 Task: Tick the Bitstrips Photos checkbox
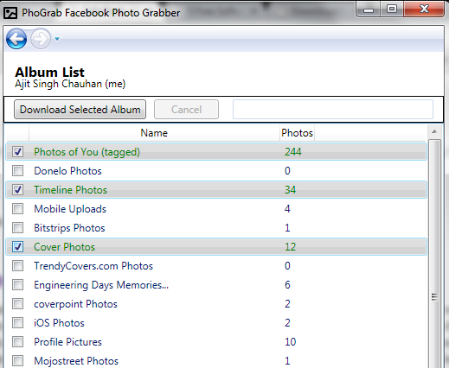pos(17,227)
